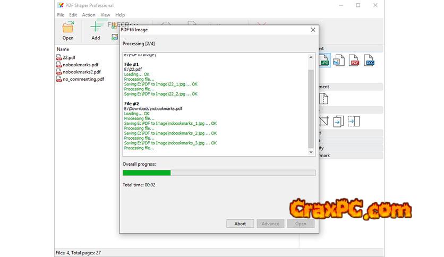This screenshot has width=444, height=257.
Task: Click log line saving 22_2.jpg
Action: [161, 94]
